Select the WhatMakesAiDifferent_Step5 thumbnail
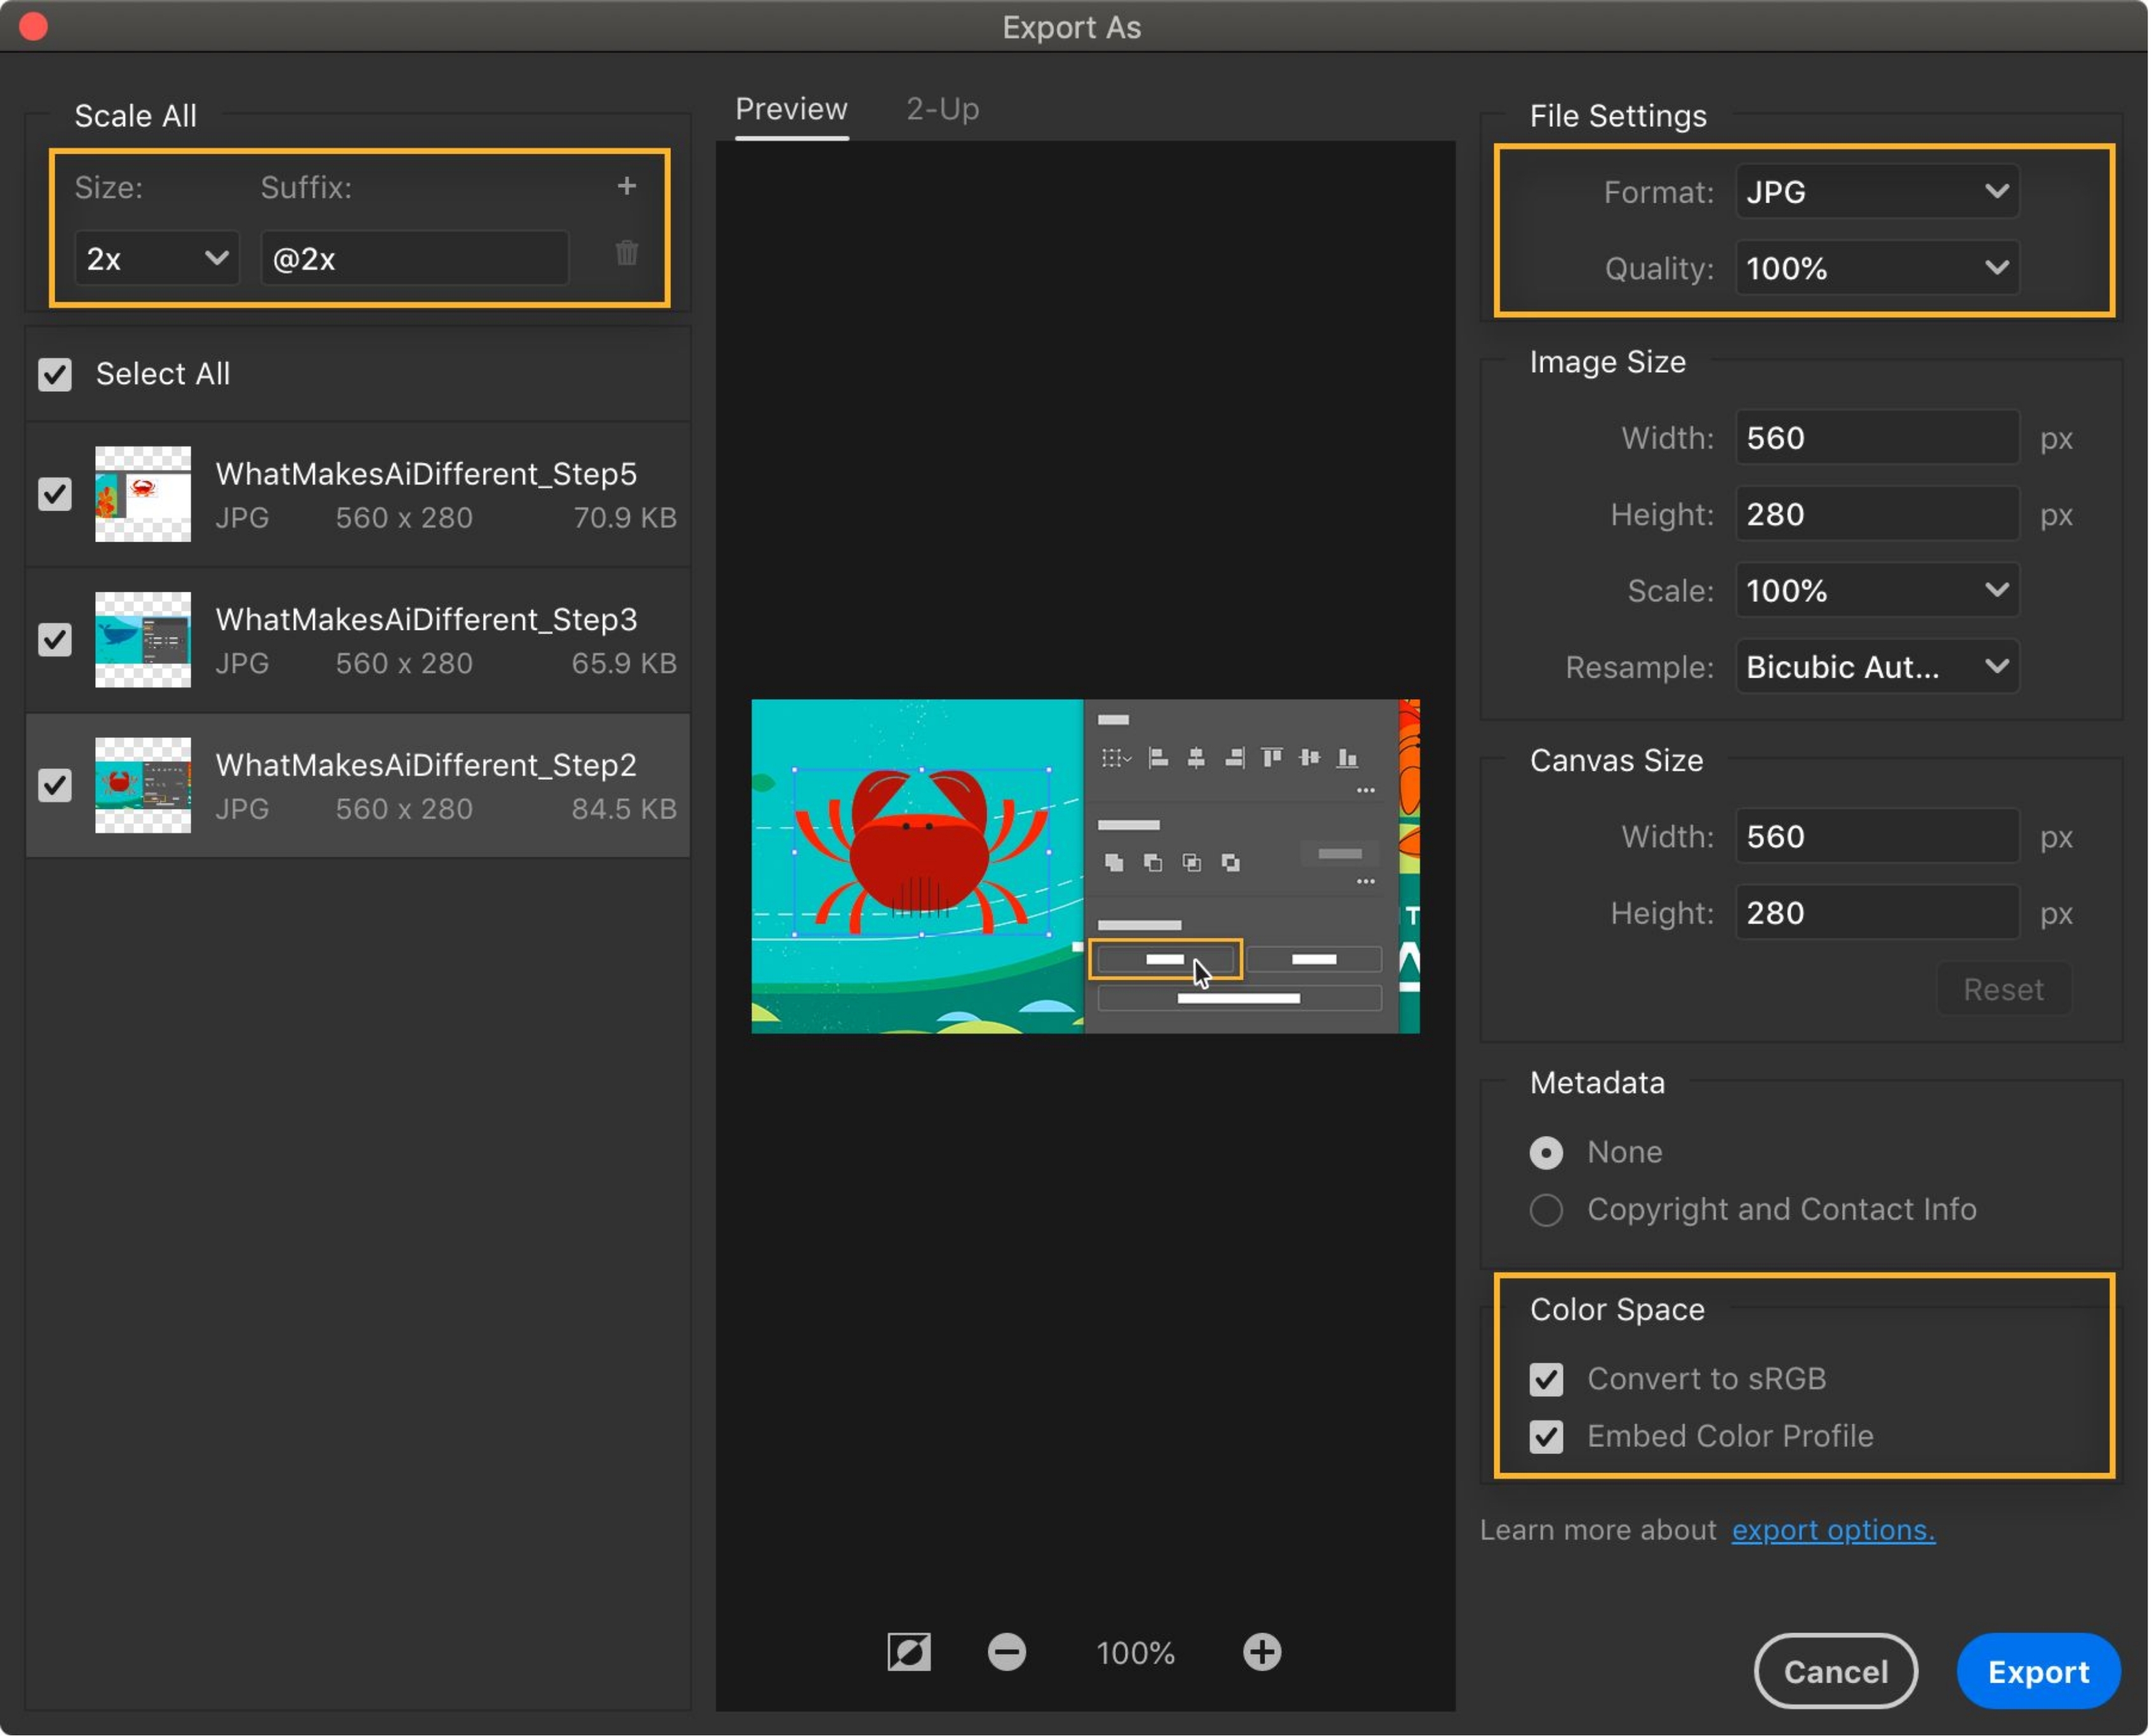Image resolution: width=2152 pixels, height=1736 pixels. click(143, 494)
